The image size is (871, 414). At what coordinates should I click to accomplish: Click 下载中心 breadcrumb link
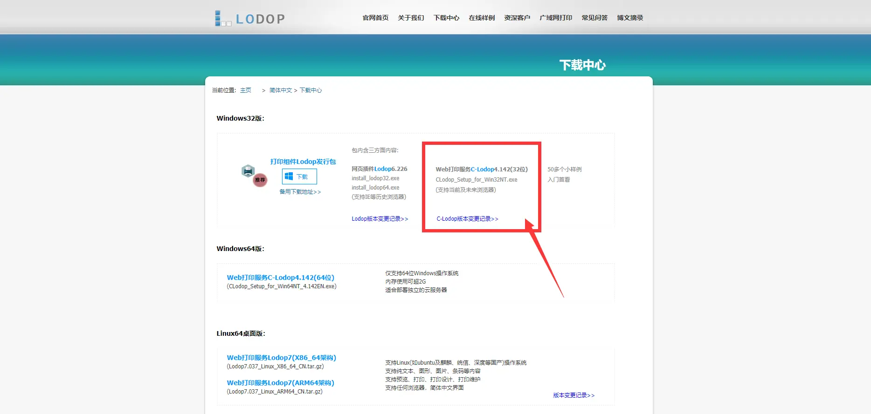coord(311,90)
